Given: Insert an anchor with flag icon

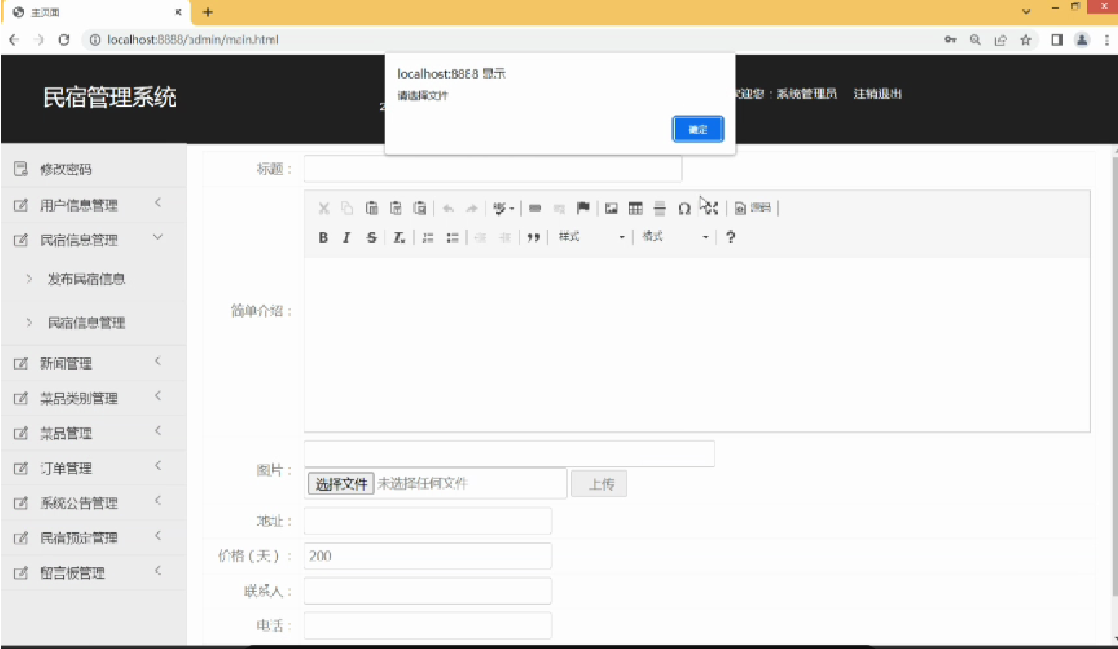Looking at the screenshot, I should (x=583, y=209).
